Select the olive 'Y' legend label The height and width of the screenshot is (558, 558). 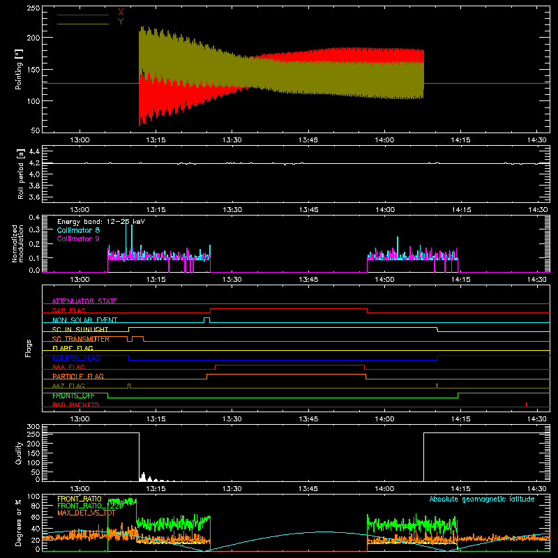tap(121, 22)
